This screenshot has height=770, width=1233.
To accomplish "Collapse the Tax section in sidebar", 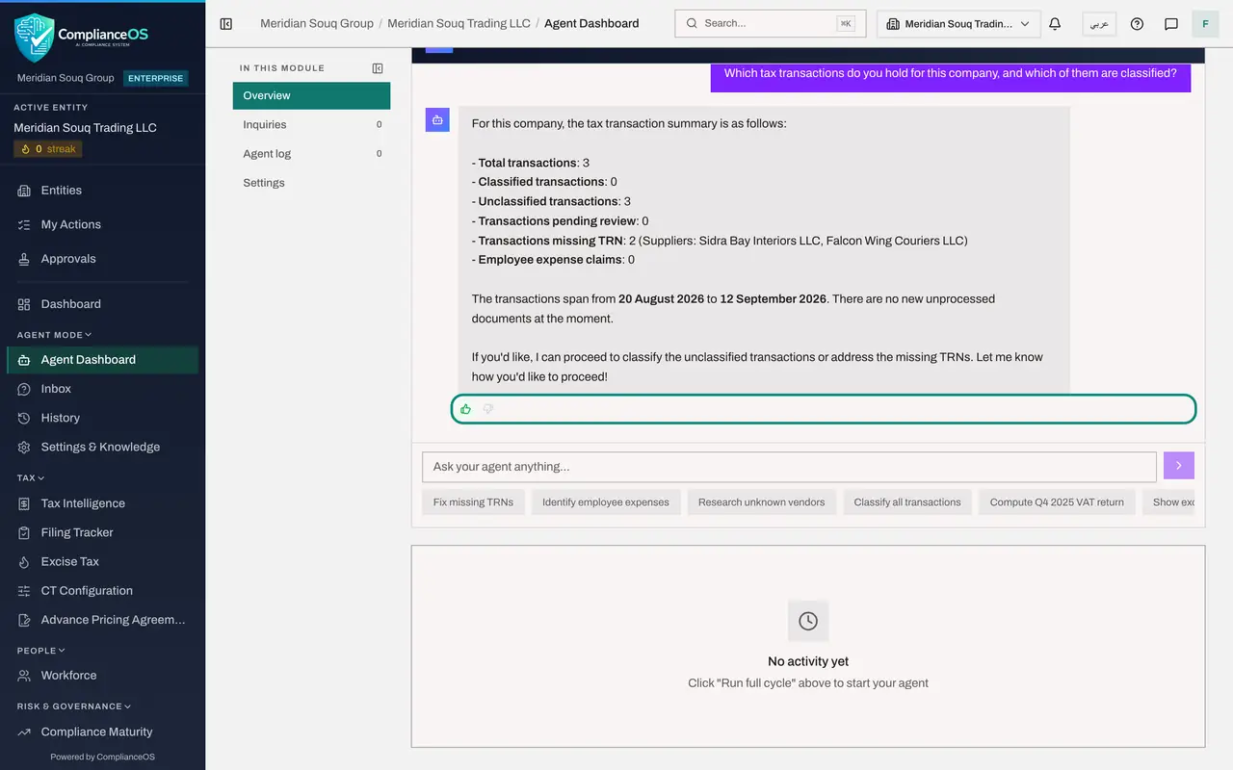I will coord(31,477).
